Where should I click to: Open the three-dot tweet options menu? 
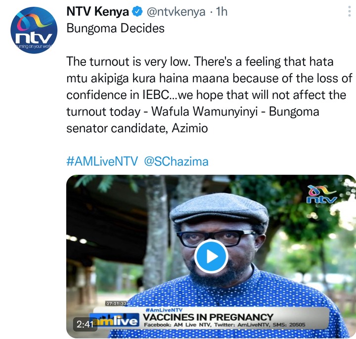coord(349,11)
